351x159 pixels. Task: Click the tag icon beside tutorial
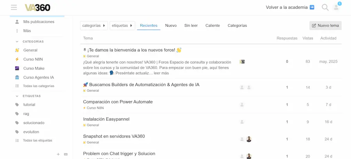17,105
